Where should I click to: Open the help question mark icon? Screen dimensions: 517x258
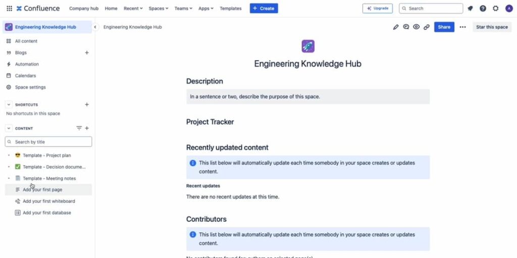coord(483,9)
